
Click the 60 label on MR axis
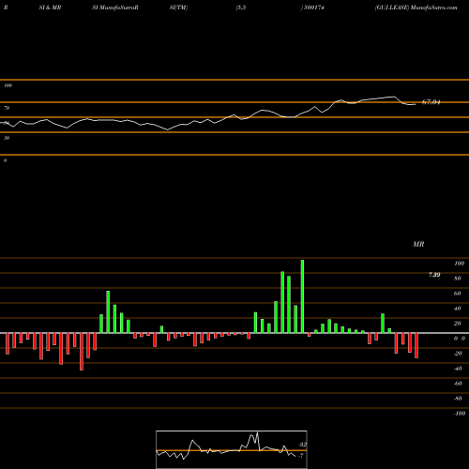click(x=457, y=294)
